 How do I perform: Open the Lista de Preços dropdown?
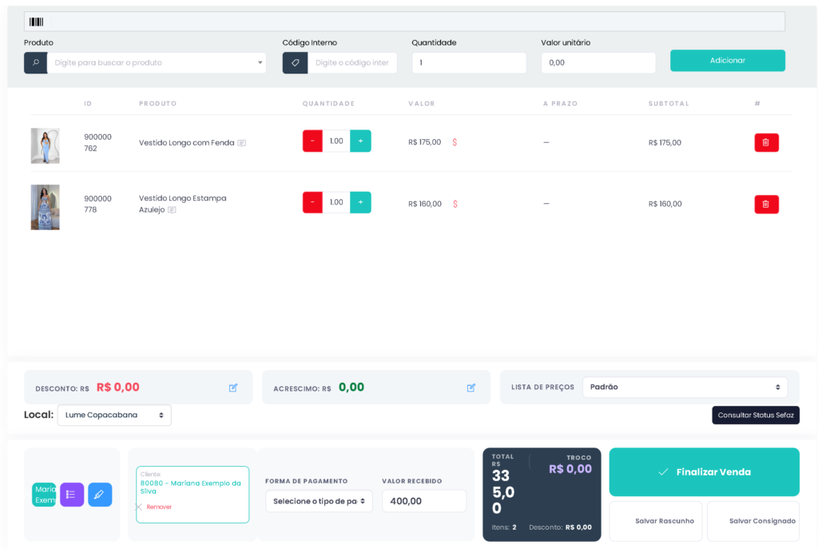click(685, 388)
